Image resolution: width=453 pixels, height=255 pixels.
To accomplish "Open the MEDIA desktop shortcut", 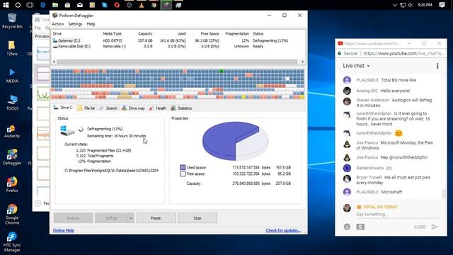I will pos(12,76).
